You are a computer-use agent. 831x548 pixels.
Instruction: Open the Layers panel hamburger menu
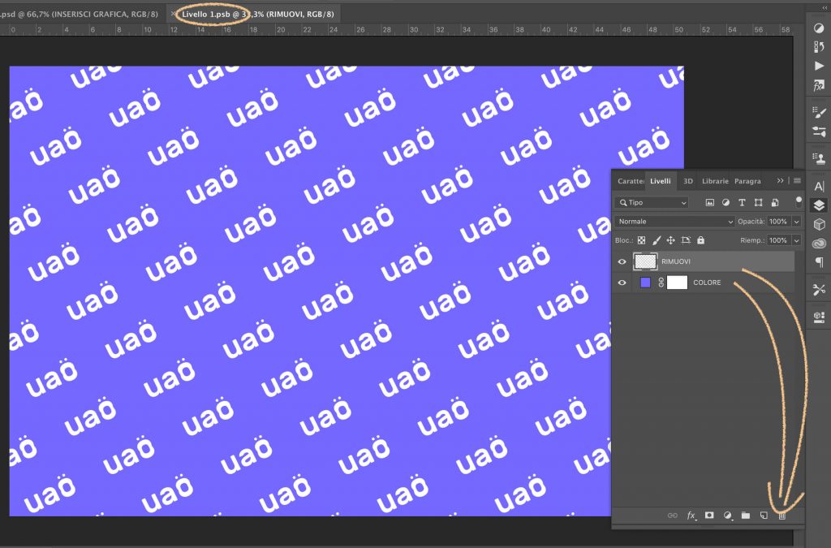[798, 180]
